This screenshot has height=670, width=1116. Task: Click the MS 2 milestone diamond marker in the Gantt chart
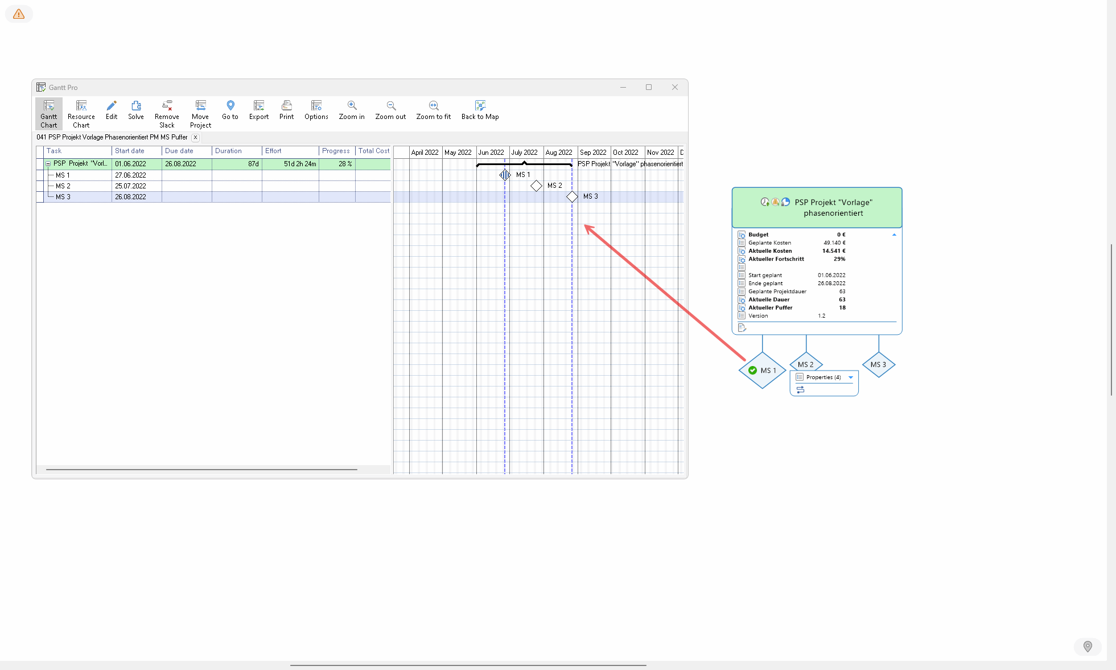536,186
